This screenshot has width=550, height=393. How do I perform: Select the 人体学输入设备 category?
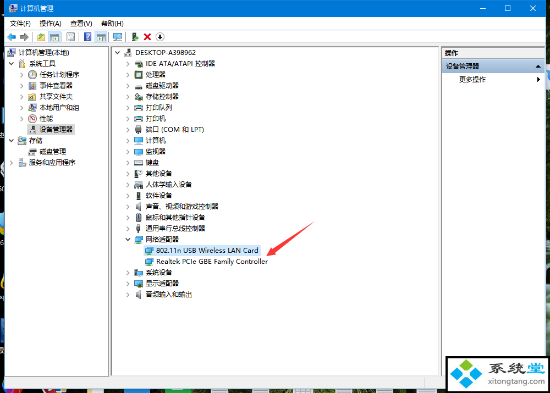(x=169, y=185)
